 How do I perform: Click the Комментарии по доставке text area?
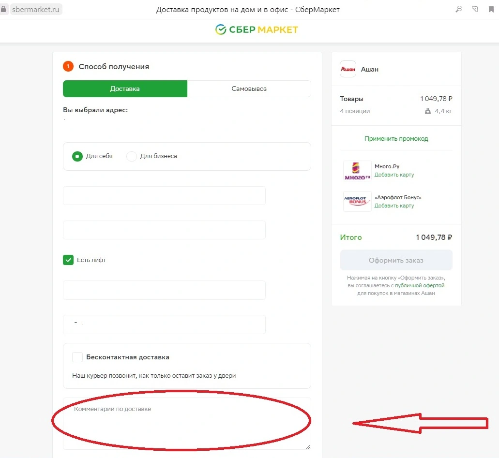(187, 423)
